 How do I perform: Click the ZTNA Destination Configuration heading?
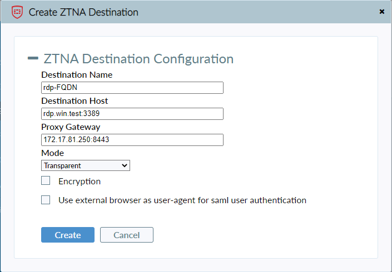138,59
